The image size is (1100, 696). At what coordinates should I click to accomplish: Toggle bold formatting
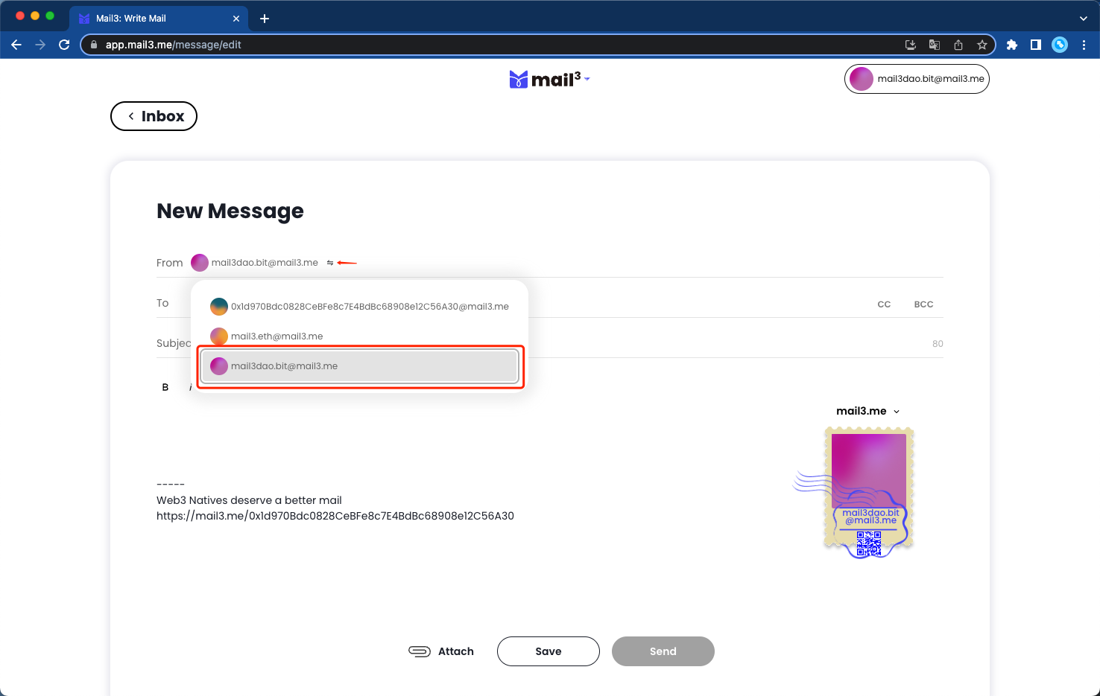pyautogui.click(x=165, y=387)
